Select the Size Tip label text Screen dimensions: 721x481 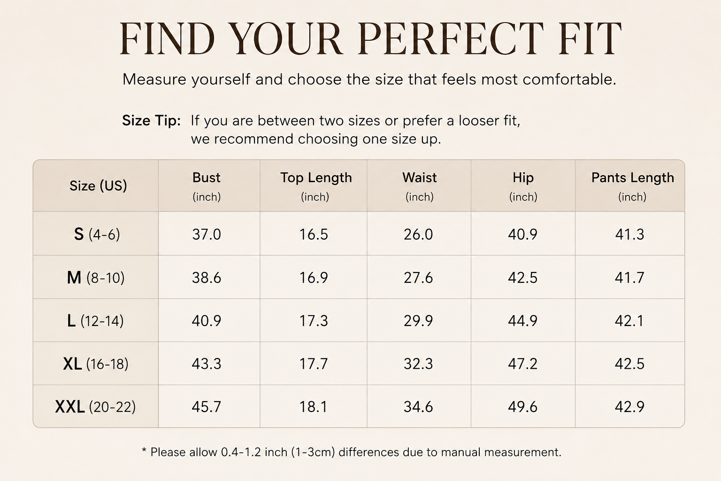151,121
